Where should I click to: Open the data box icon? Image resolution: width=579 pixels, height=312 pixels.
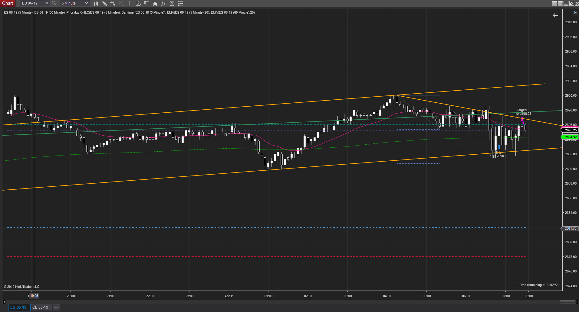click(x=138, y=3)
